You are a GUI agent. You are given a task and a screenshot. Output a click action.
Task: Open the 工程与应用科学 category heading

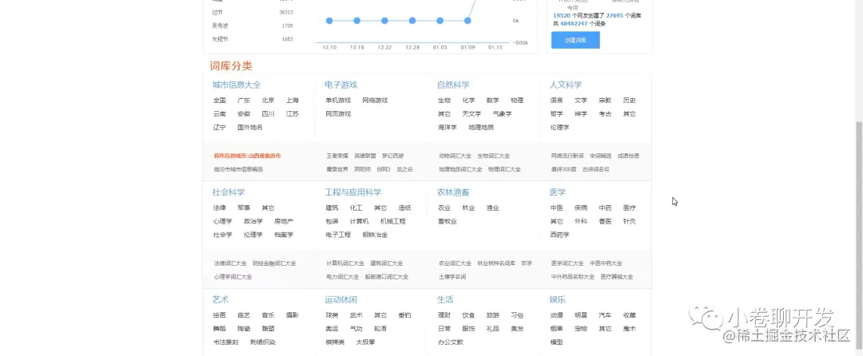coord(353,192)
